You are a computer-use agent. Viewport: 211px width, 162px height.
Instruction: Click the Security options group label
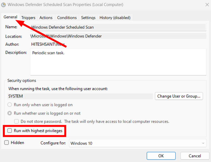[22, 81]
